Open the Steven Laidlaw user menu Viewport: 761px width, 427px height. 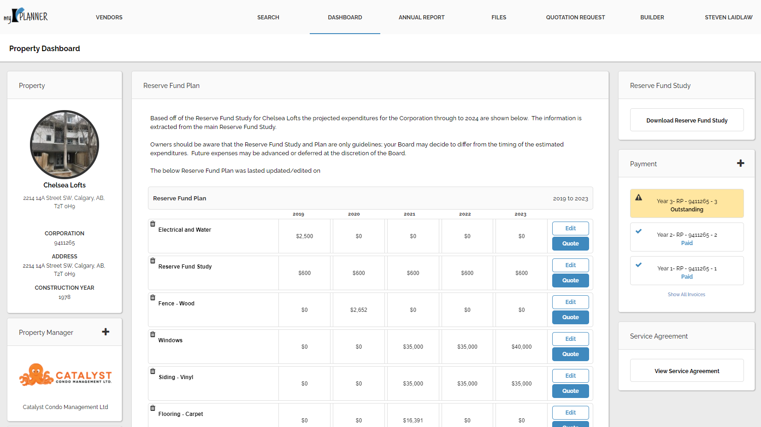click(728, 18)
